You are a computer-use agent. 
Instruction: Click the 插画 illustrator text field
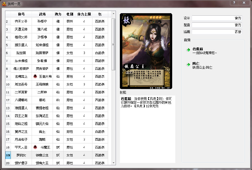(x=217, y=32)
